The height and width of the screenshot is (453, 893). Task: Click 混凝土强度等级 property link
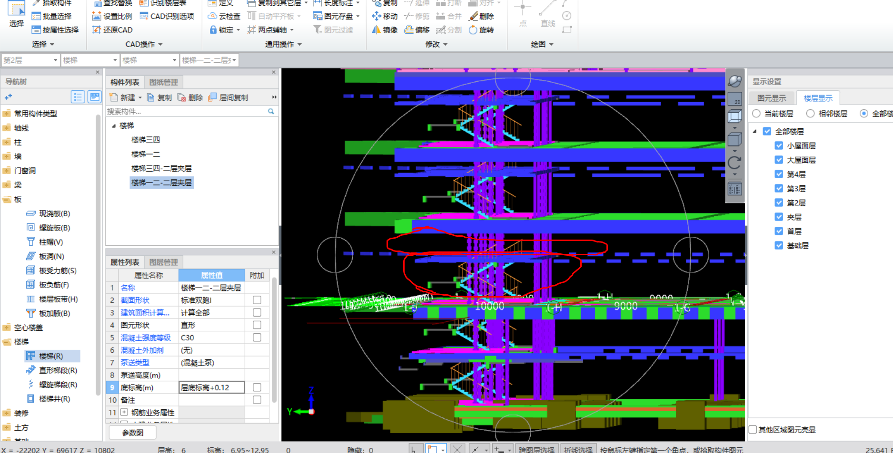(146, 337)
